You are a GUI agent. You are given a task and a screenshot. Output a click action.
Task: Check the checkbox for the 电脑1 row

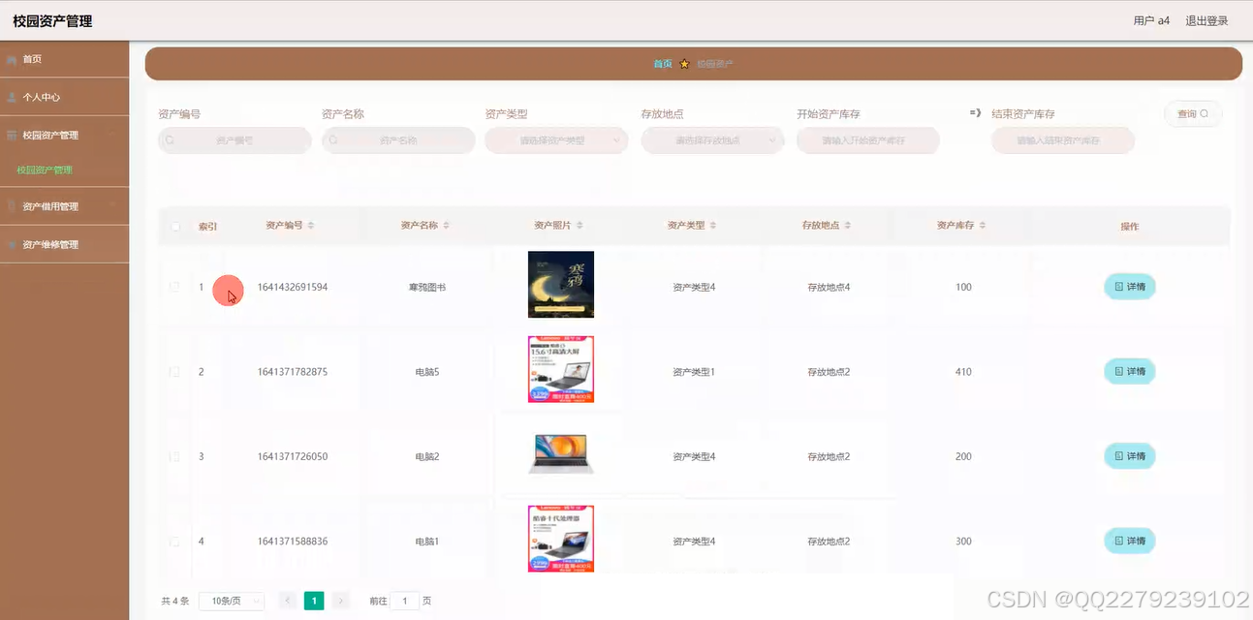tap(175, 541)
